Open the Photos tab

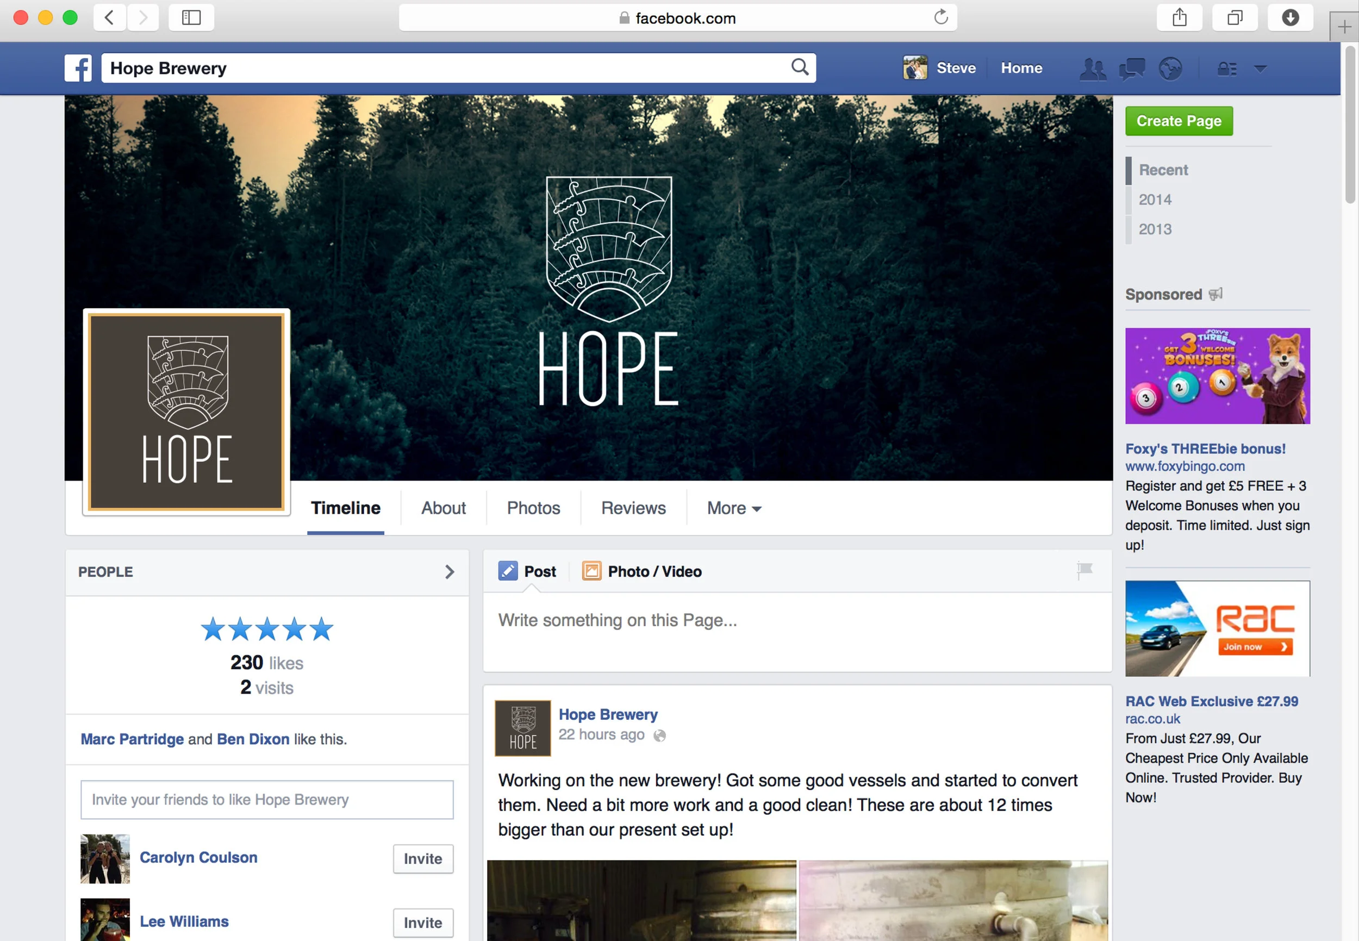click(534, 508)
